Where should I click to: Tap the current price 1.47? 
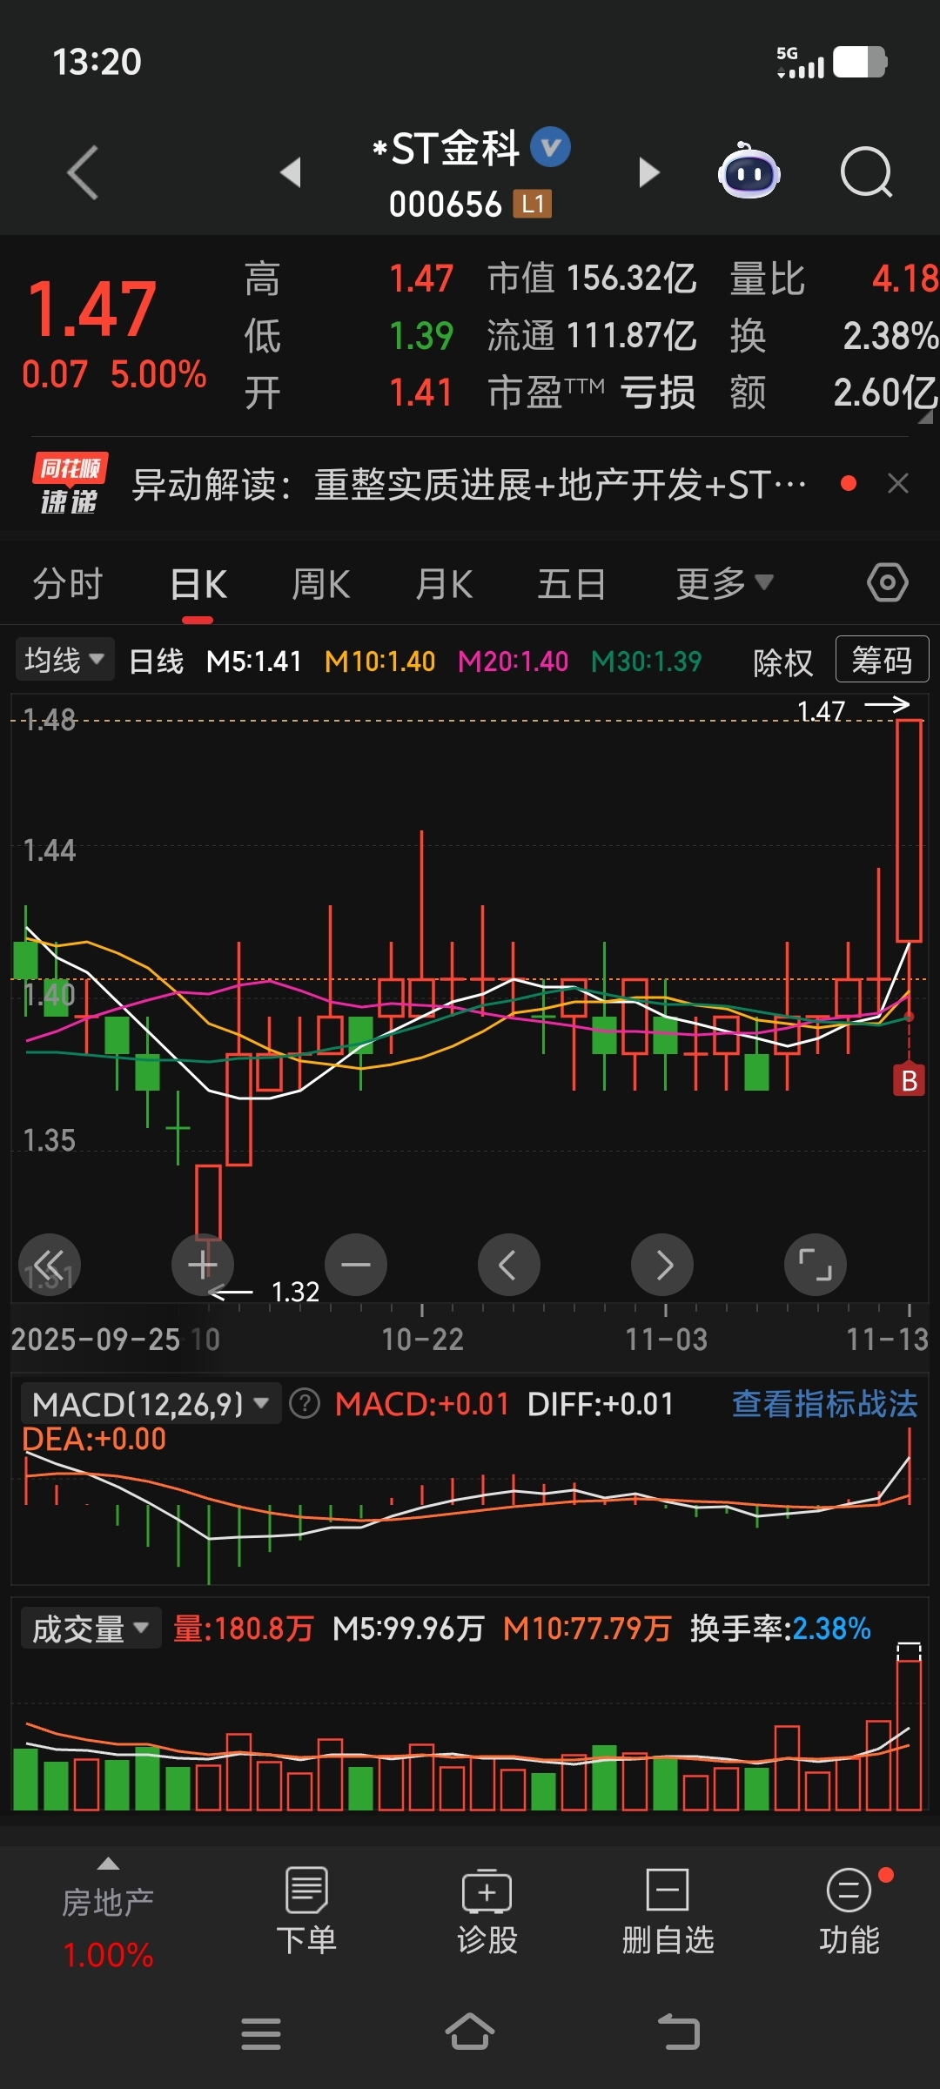click(92, 308)
